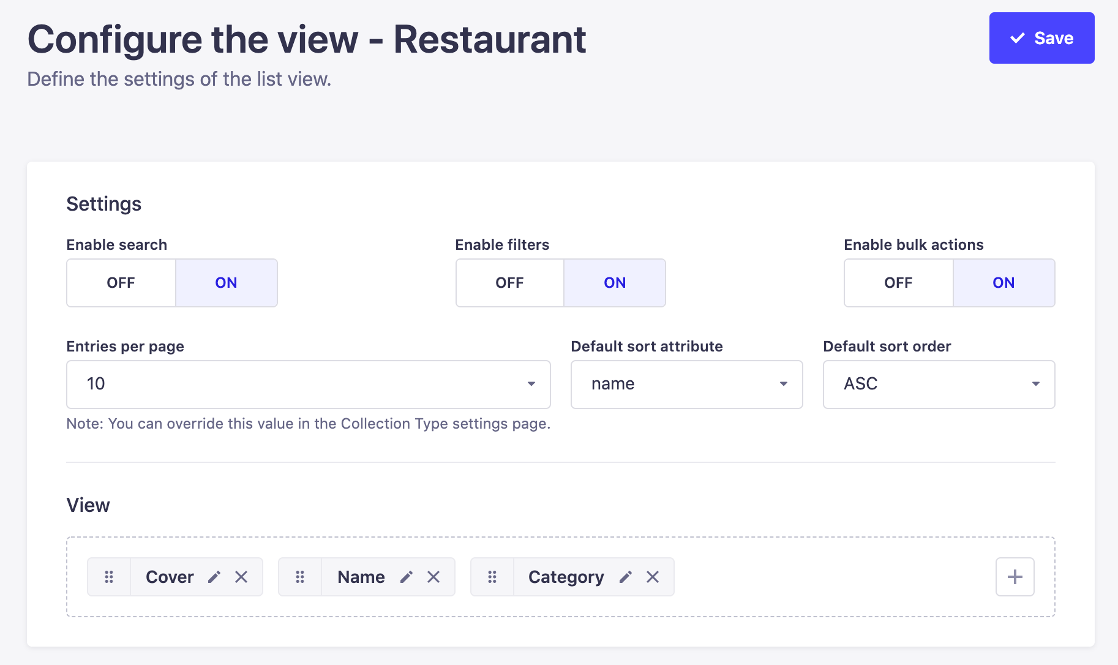
Task: Remove the Cover field with the X icon
Action: click(x=241, y=576)
